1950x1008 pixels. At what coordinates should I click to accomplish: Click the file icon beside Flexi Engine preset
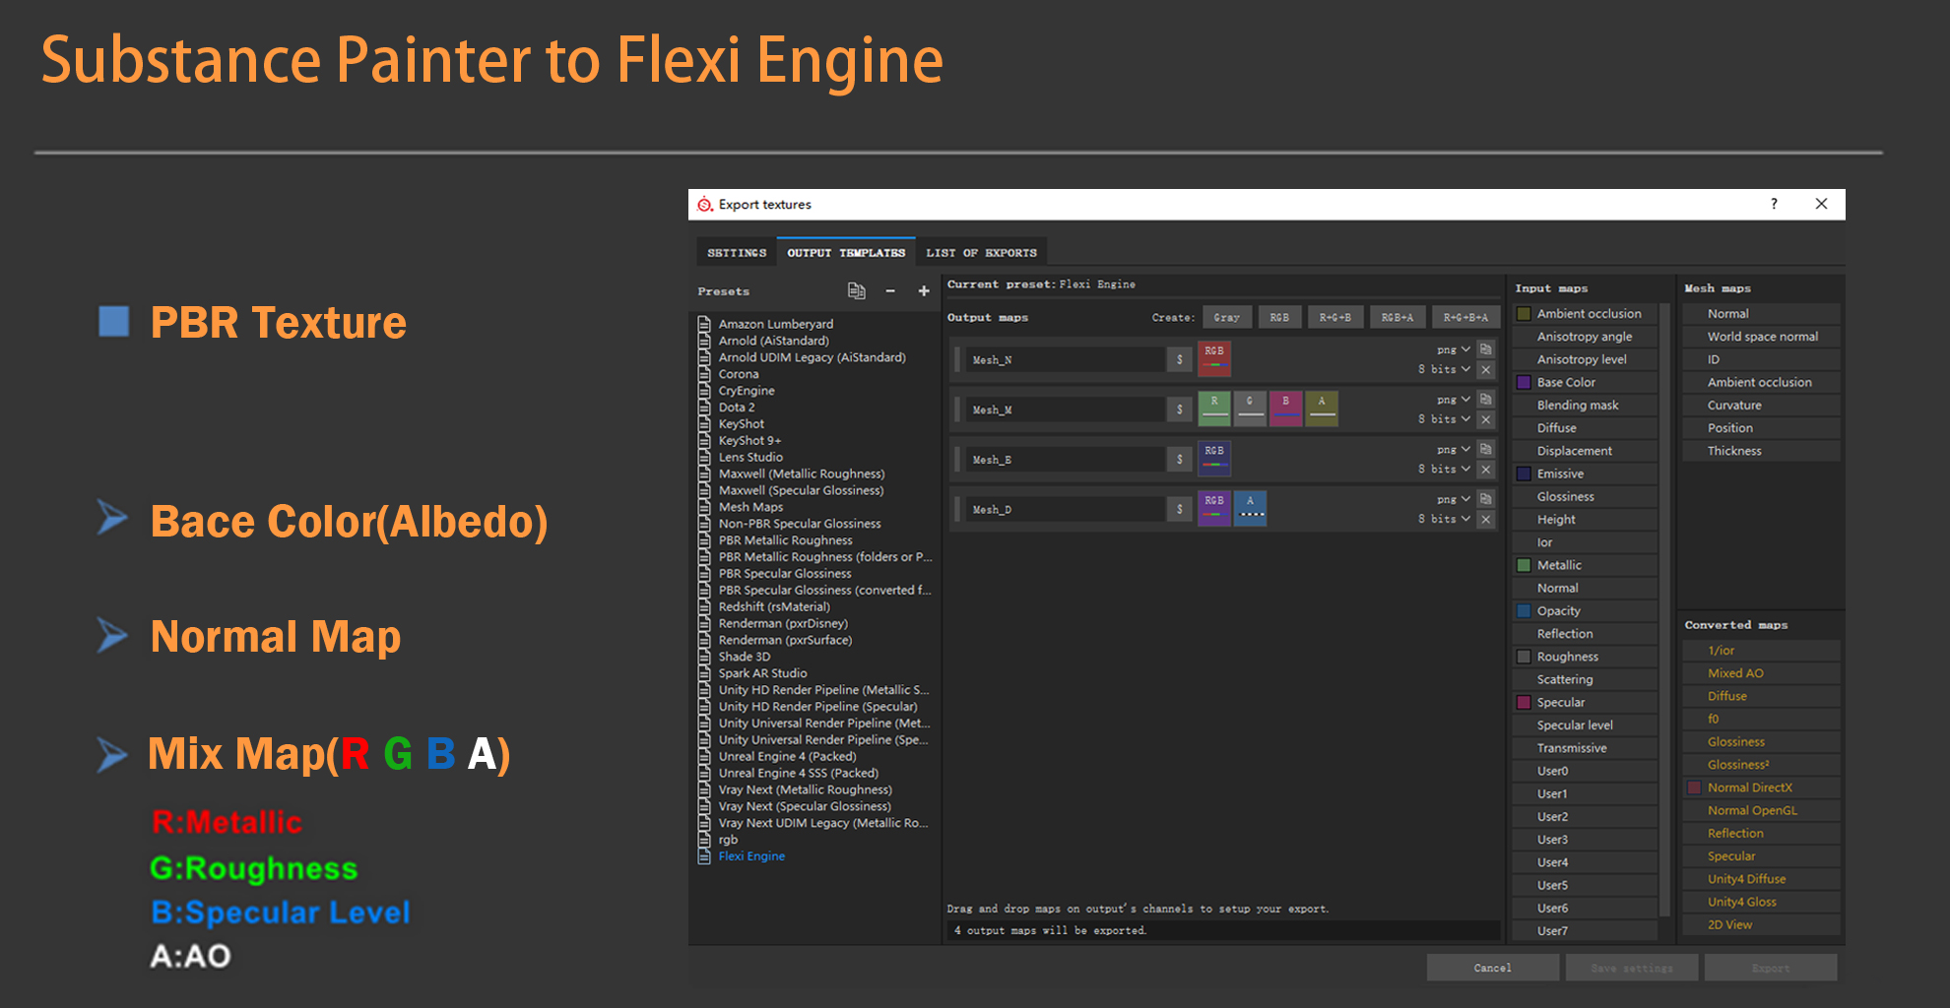(704, 856)
